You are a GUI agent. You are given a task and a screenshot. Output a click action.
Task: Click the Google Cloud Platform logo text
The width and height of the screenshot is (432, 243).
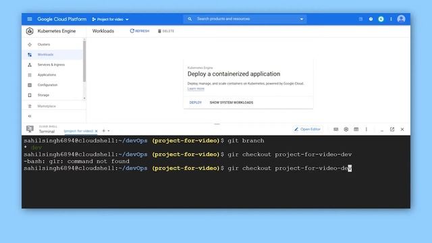[x=62, y=19]
